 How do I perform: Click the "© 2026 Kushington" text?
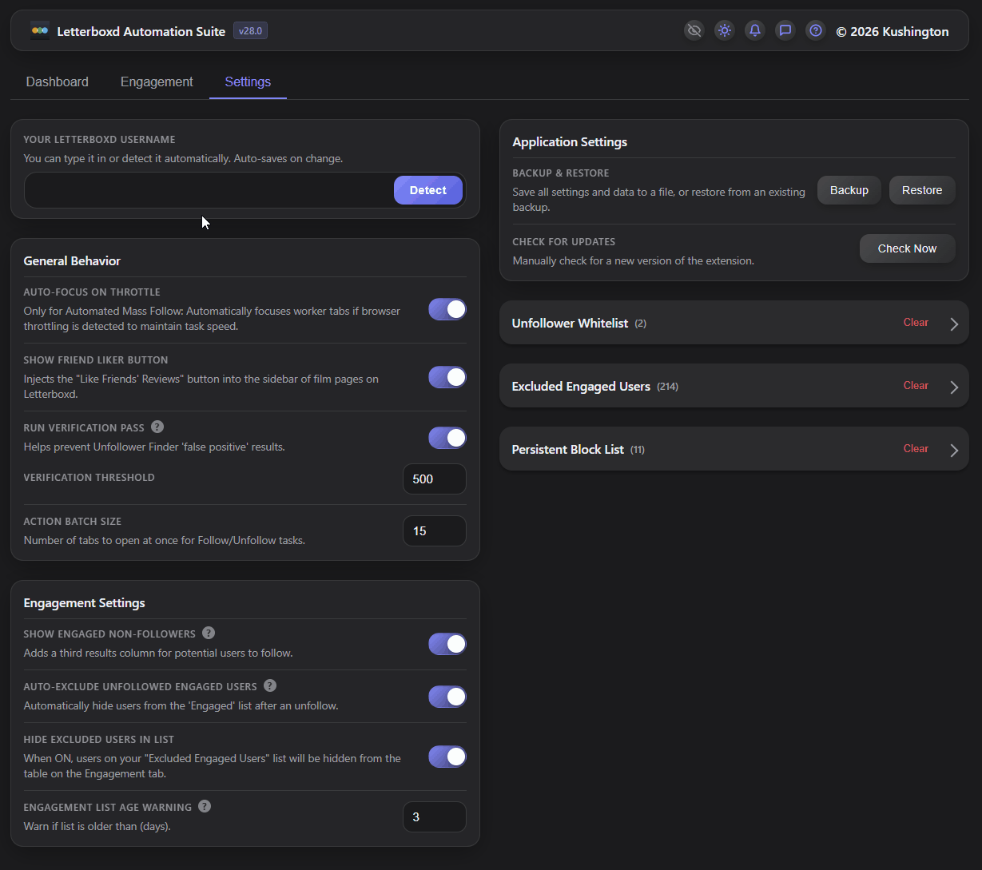[x=893, y=32]
